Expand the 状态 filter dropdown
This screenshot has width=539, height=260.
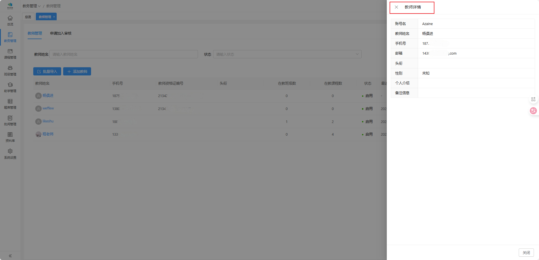[x=287, y=54]
